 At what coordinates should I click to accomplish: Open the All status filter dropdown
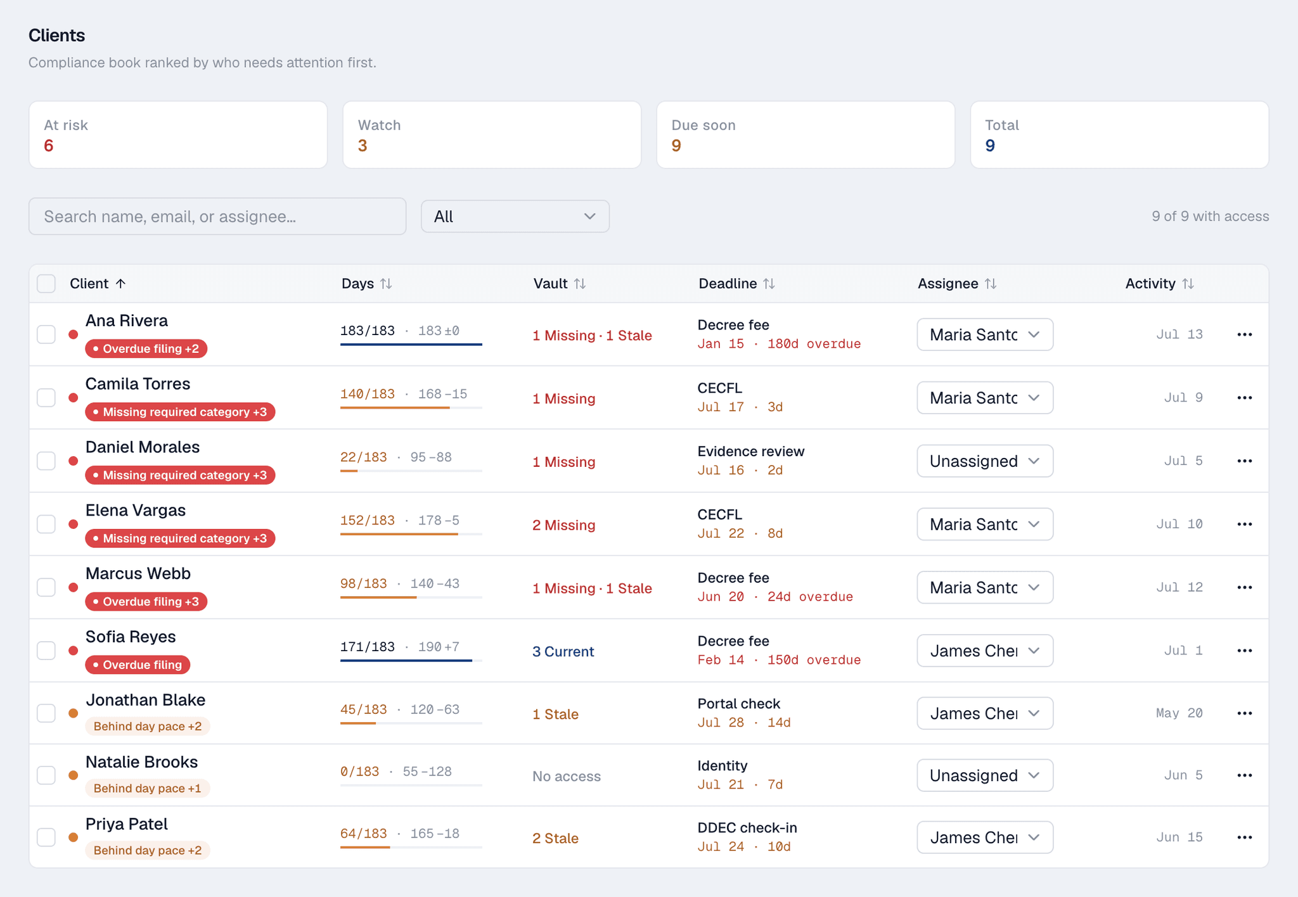click(x=515, y=217)
